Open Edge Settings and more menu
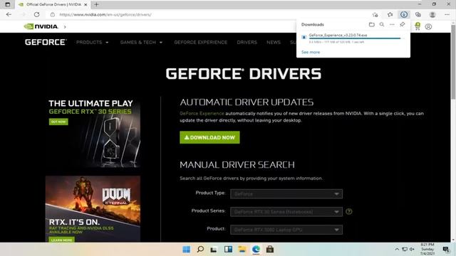The image size is (456, 256). tap(447, 14)
